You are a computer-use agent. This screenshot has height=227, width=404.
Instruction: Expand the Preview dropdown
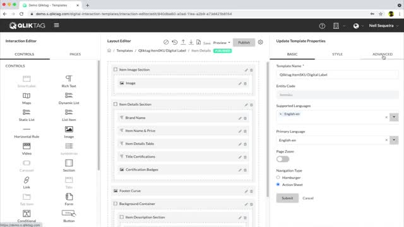tap(222, 43)
